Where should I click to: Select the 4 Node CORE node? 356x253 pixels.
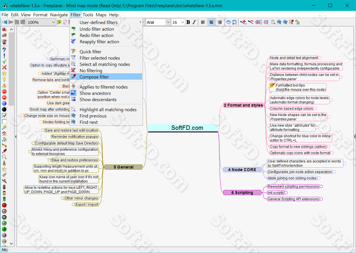click(x=242, y=170)
